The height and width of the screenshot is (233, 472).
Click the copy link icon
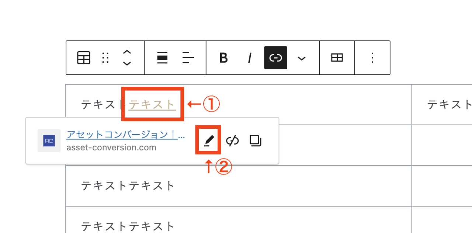[x=255, y=140]
